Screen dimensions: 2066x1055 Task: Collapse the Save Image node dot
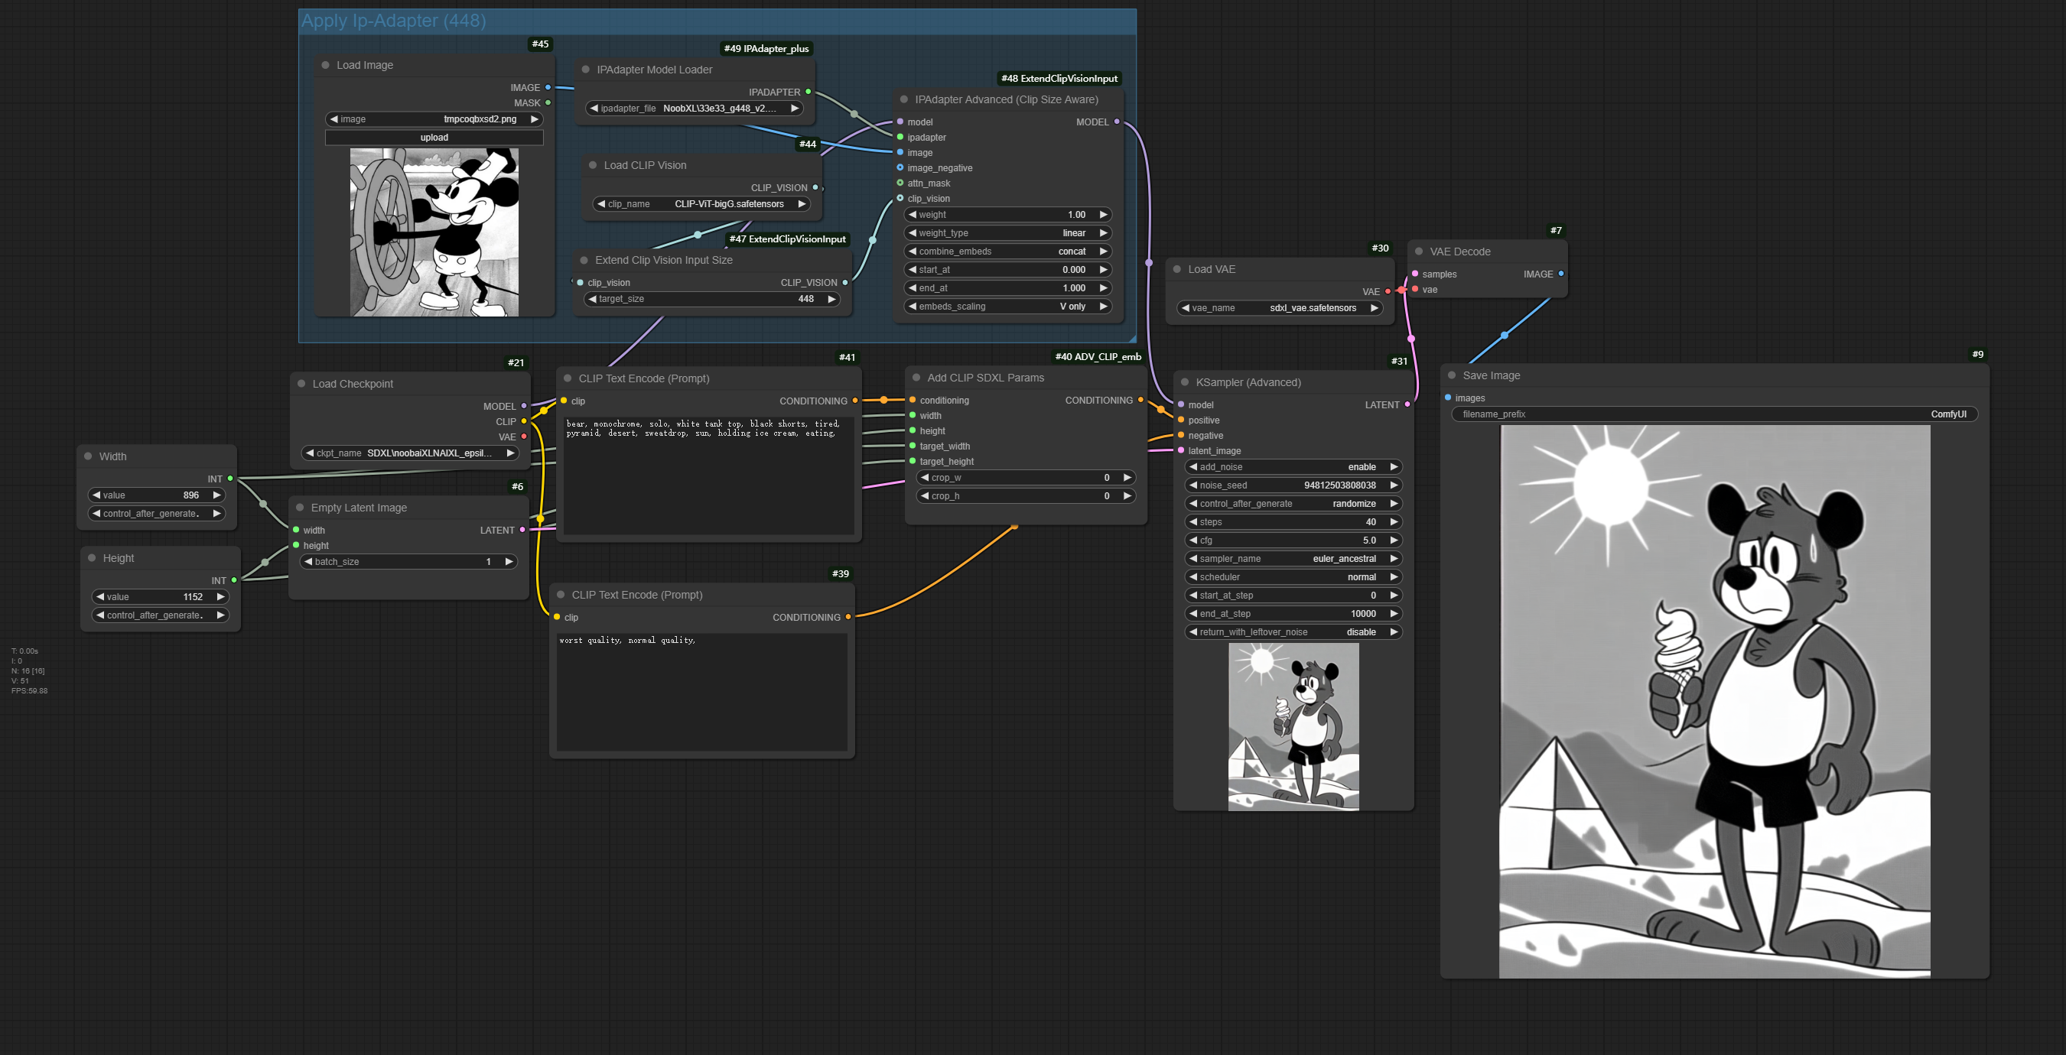[1452, 375]
